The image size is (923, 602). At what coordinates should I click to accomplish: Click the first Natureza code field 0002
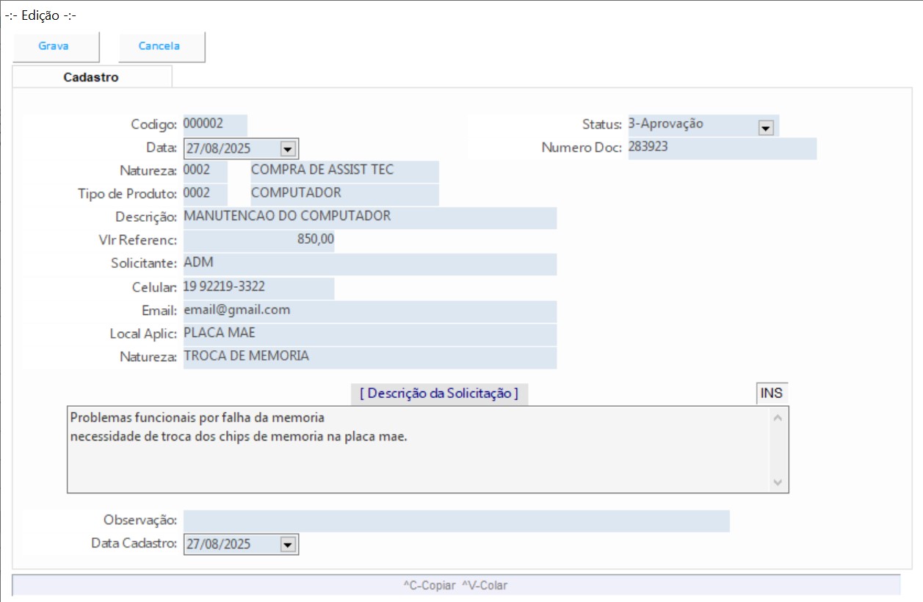point(204,171)
